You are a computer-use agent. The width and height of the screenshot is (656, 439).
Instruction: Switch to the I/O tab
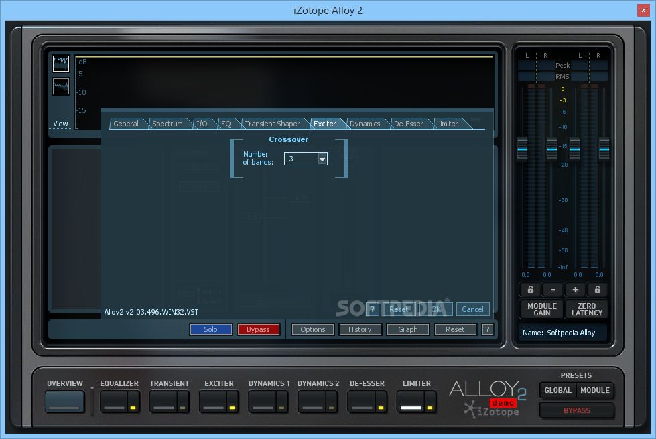point(202,124)
